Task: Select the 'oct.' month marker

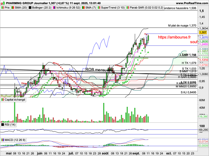Action: [x=169, y=153]
